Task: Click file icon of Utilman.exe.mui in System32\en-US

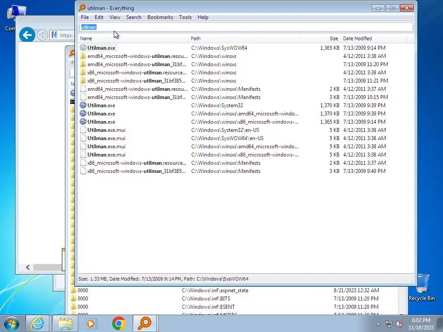Action: tap(83, 130)
